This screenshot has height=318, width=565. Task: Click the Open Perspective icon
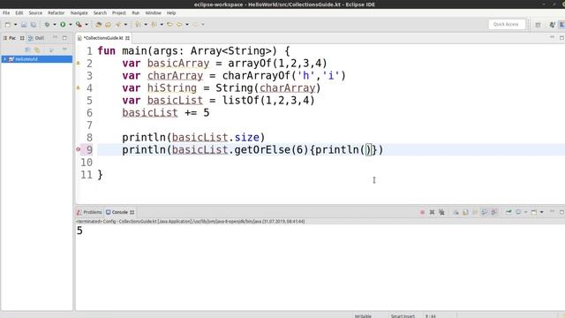click(538, 25)
